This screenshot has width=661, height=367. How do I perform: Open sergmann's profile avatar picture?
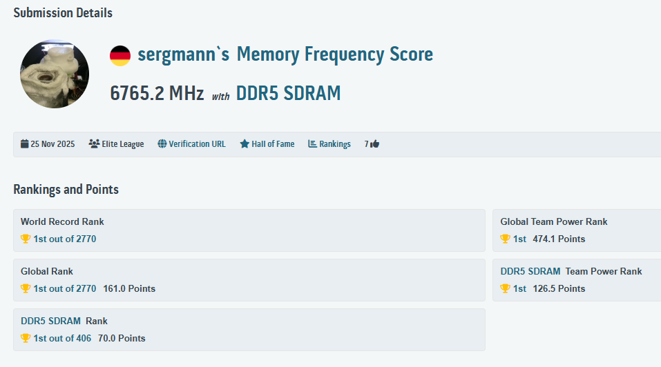point(55,74)
